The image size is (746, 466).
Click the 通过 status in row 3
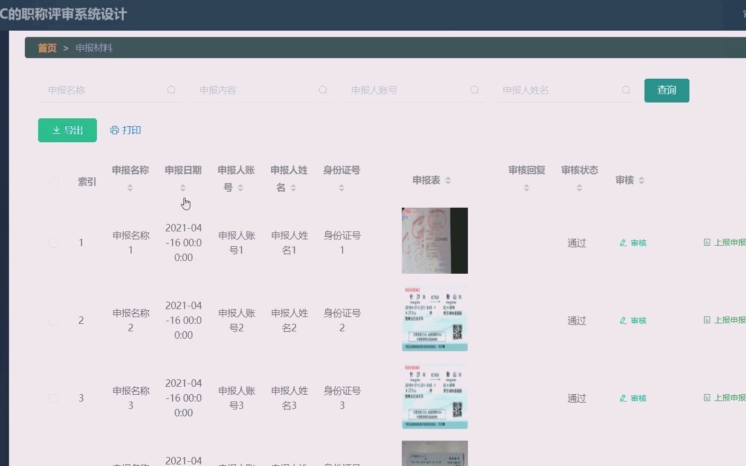pos(577,398)
